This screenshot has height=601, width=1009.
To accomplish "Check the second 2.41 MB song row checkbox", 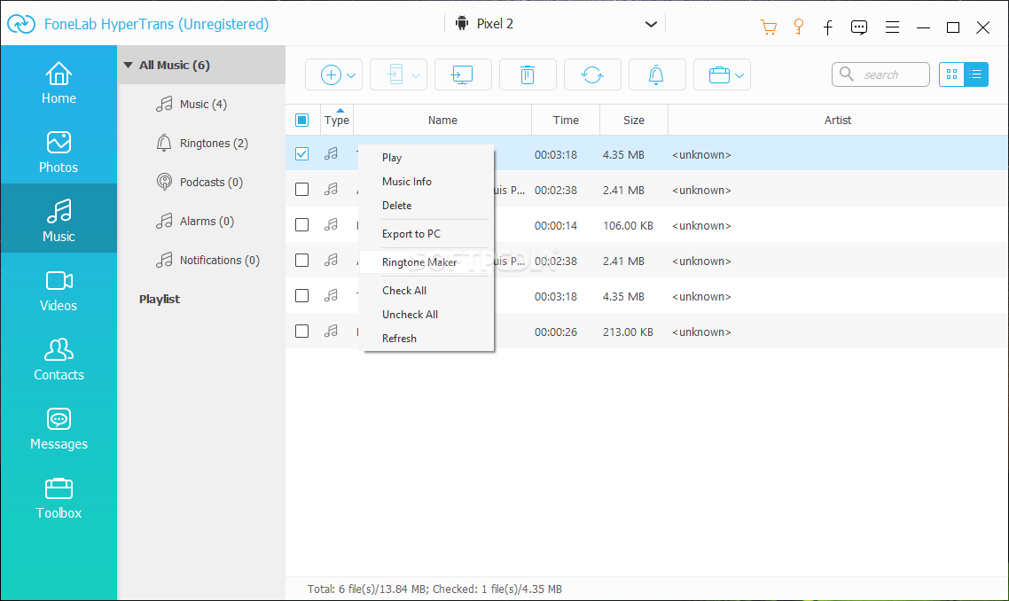I will tap(301, 260).
